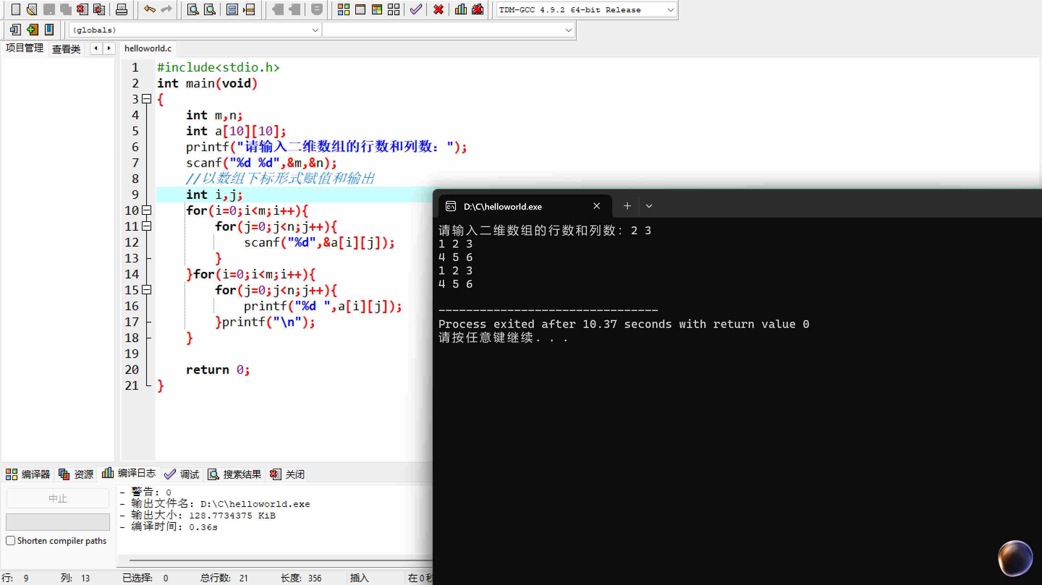
Task: Collapse the for loop at line 10
Action: pos(147,210)
